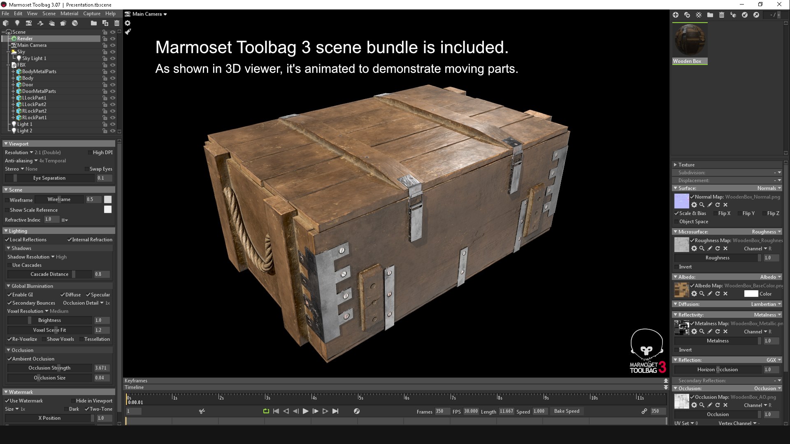The image size is (790, 444).
Task: Open the Main Camera view dropdown
Action: [150, 14]
